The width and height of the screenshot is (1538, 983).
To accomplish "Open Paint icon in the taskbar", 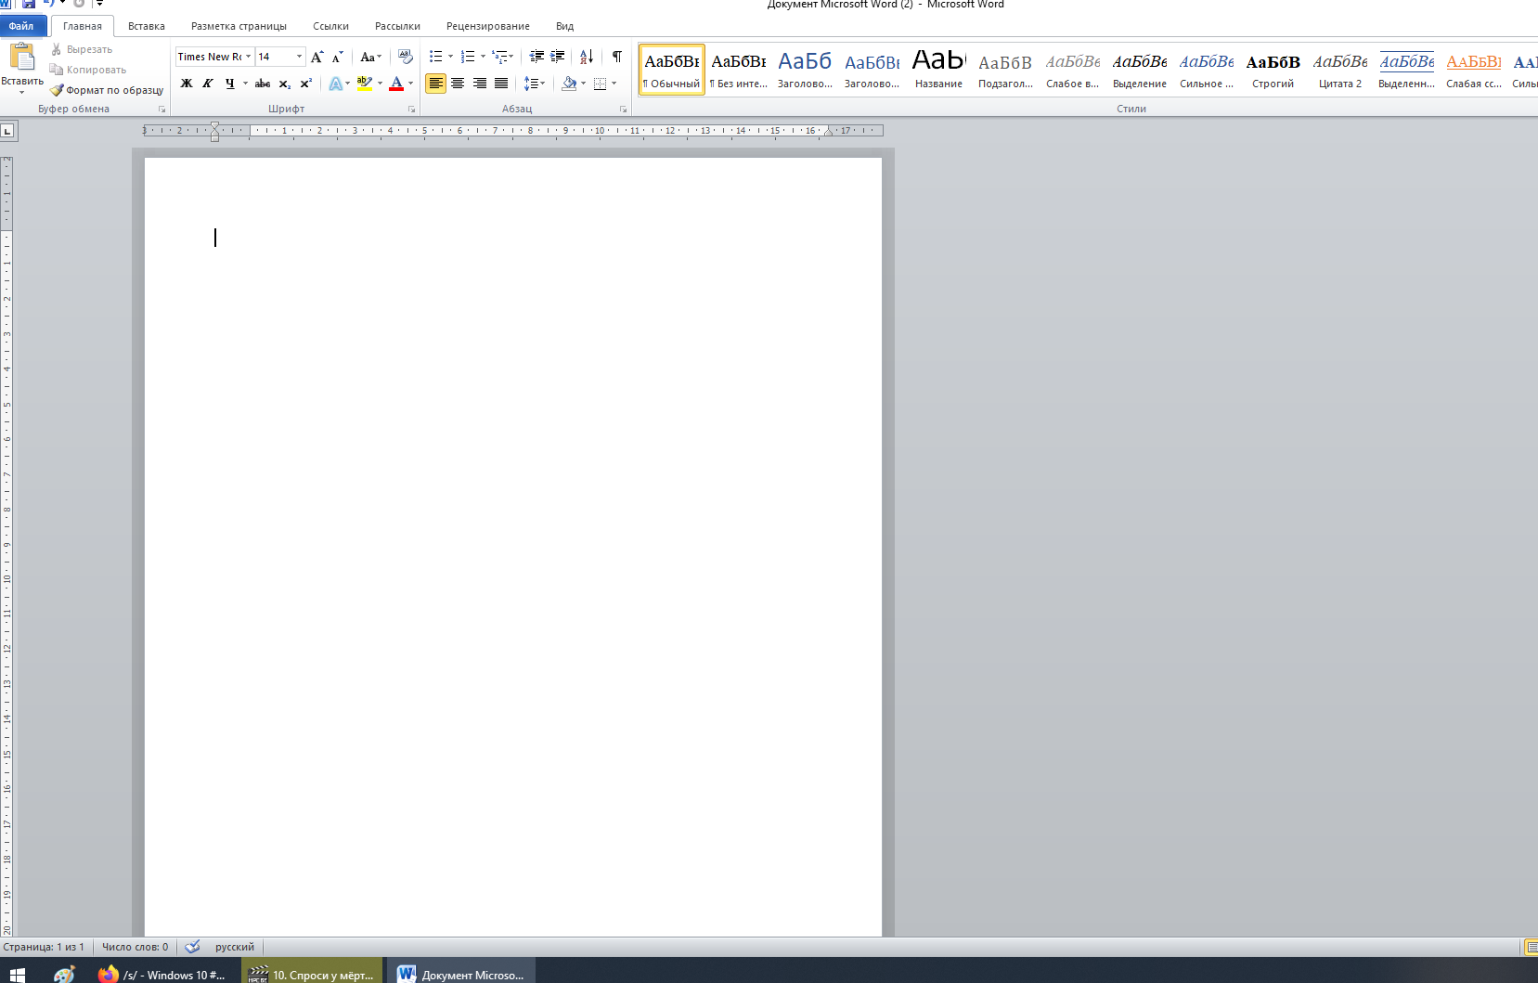I will tap(63, 974).
